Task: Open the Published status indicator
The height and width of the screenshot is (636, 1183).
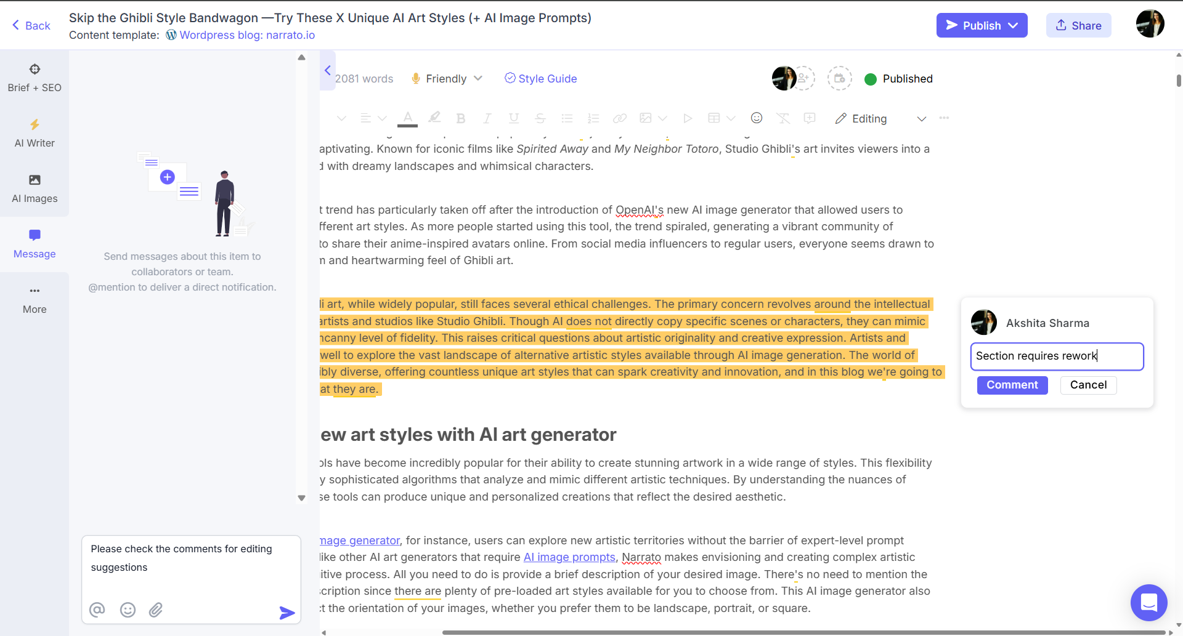Action: click(899, 79)
